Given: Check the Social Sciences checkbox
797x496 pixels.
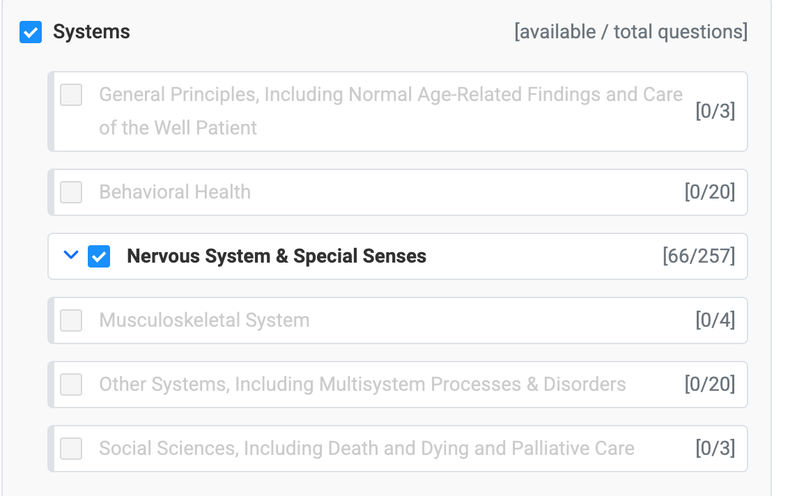Looking at the screenshot, I should click(x=70, y=448).
